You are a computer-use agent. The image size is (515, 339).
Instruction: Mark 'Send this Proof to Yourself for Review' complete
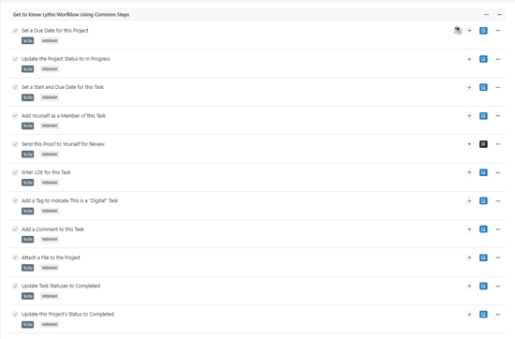pyautogui.click(x=15, y=144)
